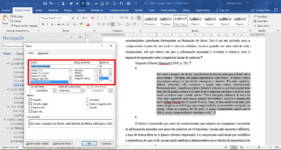Check the Todas em maiúsculas checkbox
281x150 pixels.
tap(87, 104)
